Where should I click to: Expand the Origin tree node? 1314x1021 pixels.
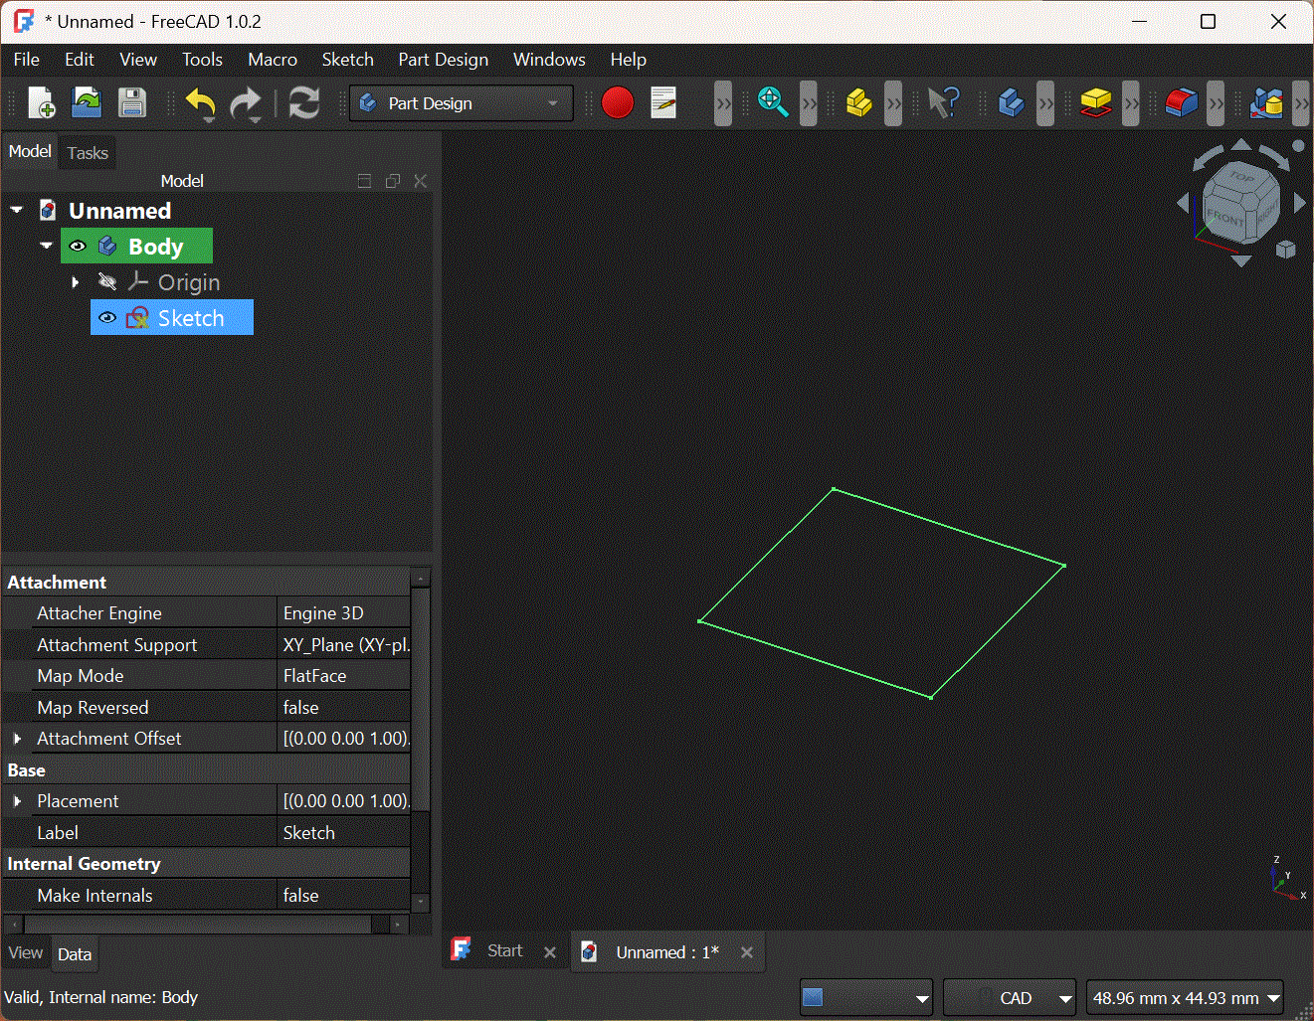click(x=76, y=282)
